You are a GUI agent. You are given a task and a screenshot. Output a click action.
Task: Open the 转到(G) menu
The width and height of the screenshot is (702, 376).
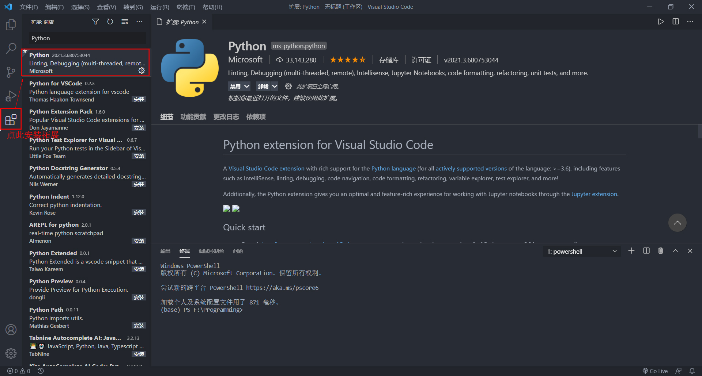[x=133, y=7]
